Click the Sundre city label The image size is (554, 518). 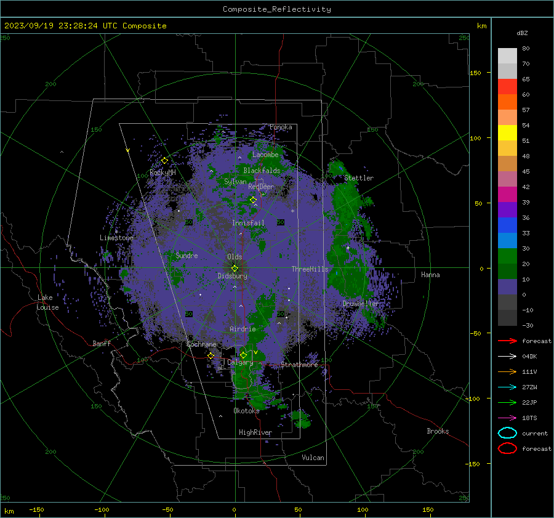coord(187,255)
